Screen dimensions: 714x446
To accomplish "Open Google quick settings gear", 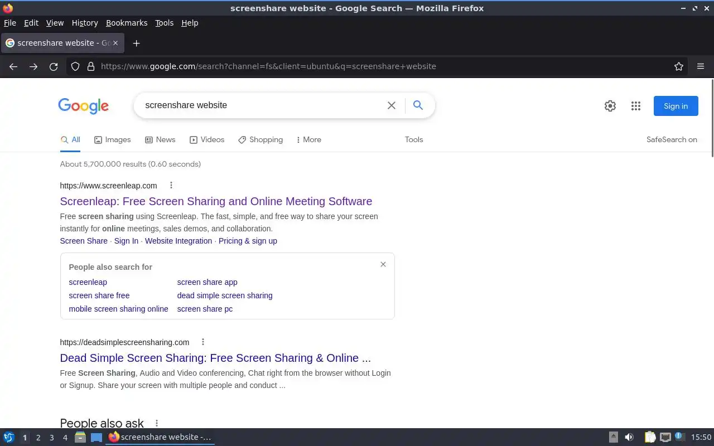I will pos(610,106).
